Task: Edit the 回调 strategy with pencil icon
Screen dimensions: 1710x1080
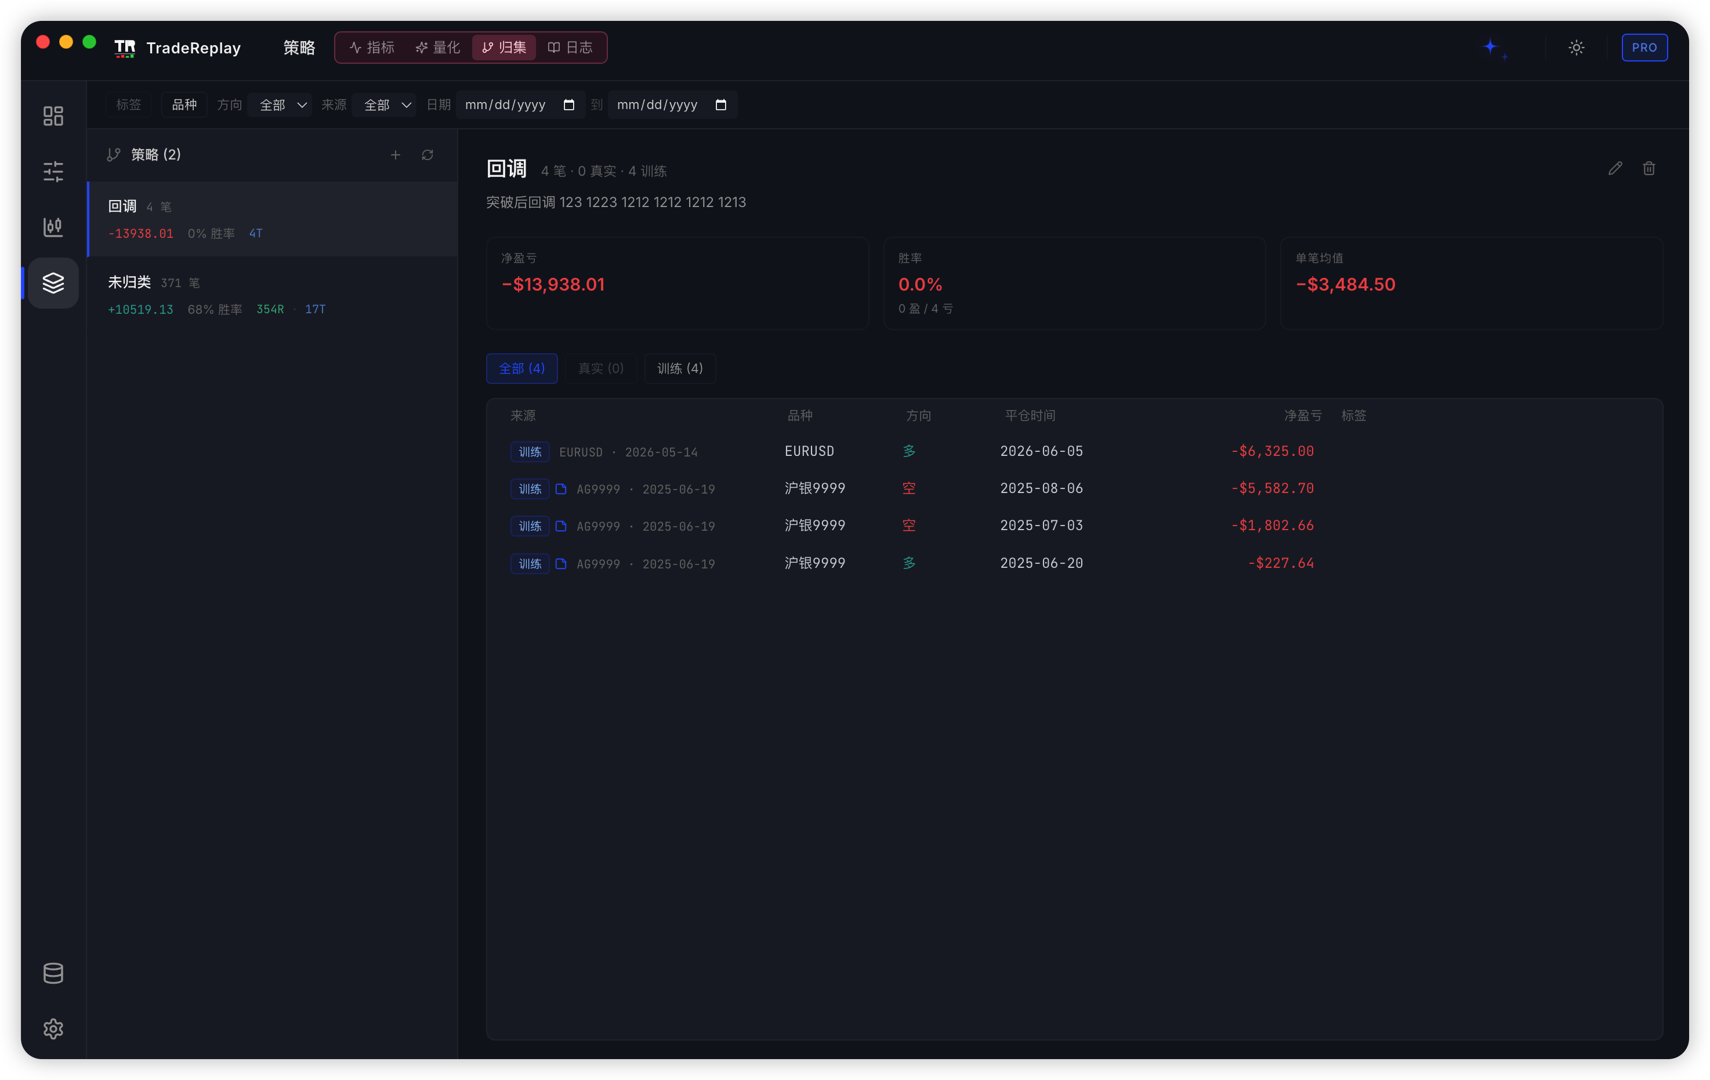Action: click(1615, 168)
